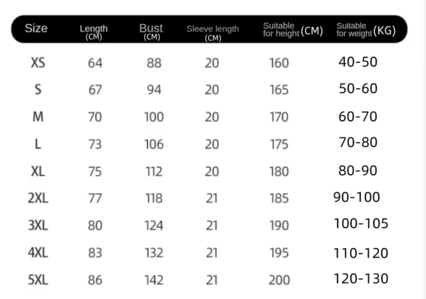Click the 3XL size label

pos(38,225)
